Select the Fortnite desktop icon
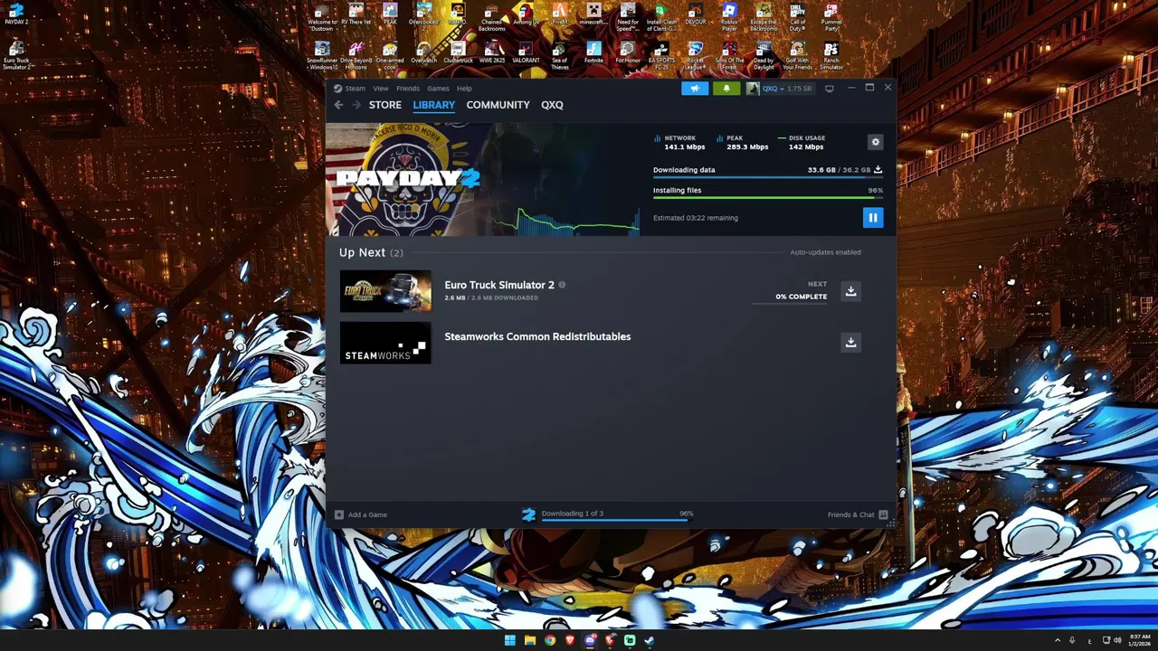Screen dimensions: 1158x651 pyautogui.click(x=593, y=53)
